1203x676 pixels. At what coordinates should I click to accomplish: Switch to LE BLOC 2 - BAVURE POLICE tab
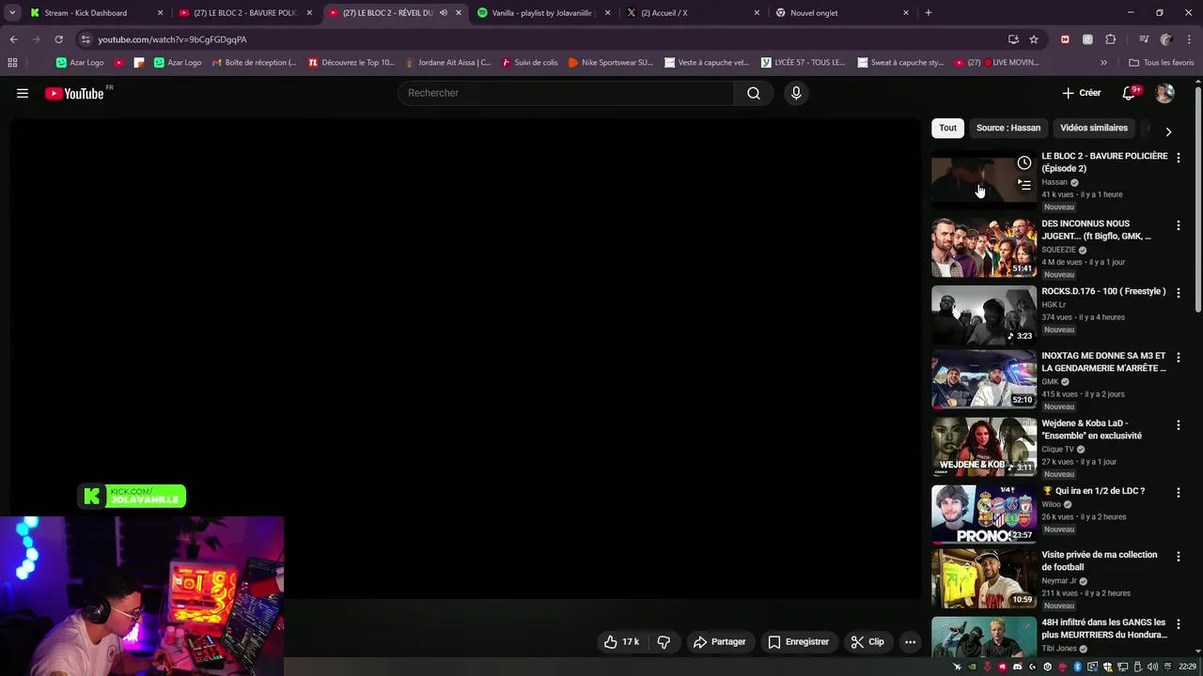pyautogui.click(x=246, y=13)
